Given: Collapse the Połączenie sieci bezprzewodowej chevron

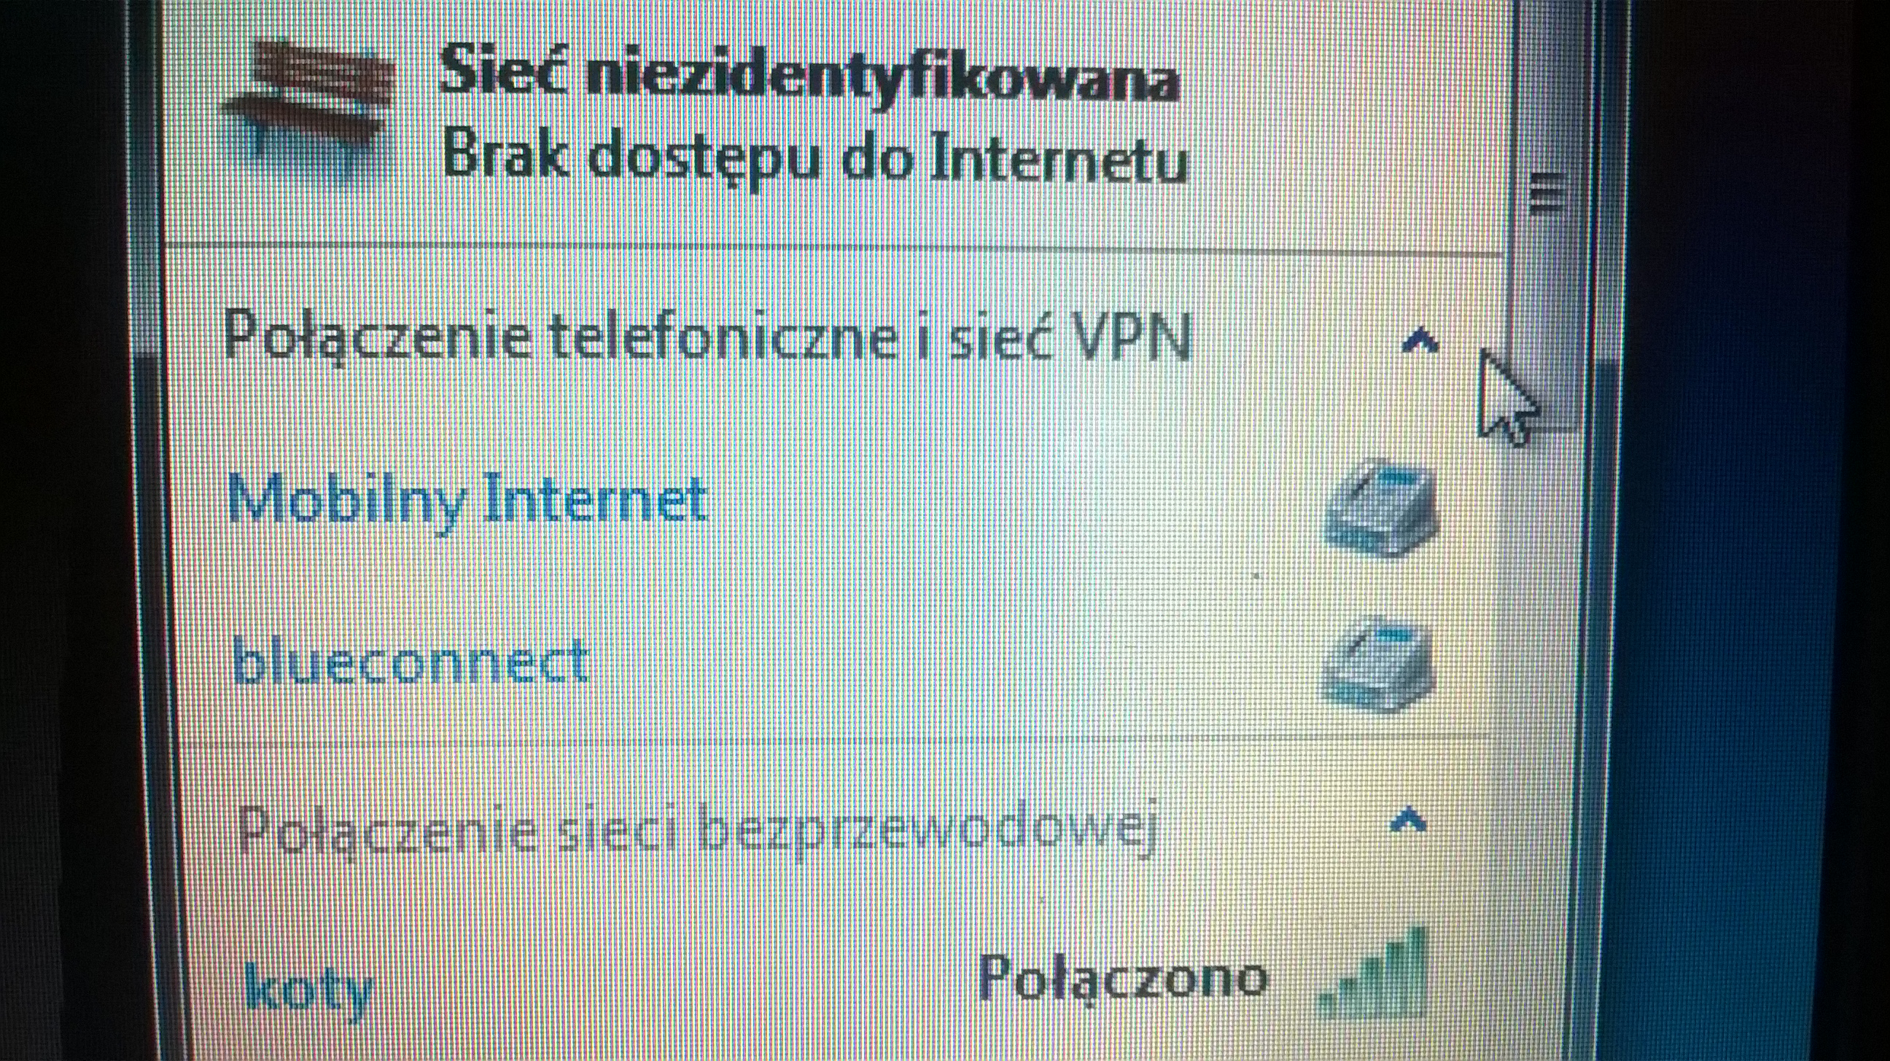Looking at the screenshot, I should (x=1409, y=821).
